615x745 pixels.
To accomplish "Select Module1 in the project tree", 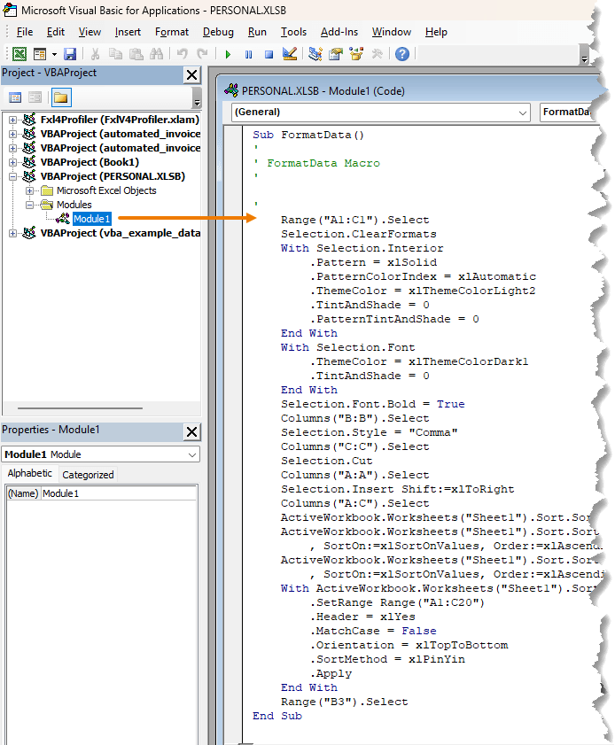I will click(x=92, y=219).
